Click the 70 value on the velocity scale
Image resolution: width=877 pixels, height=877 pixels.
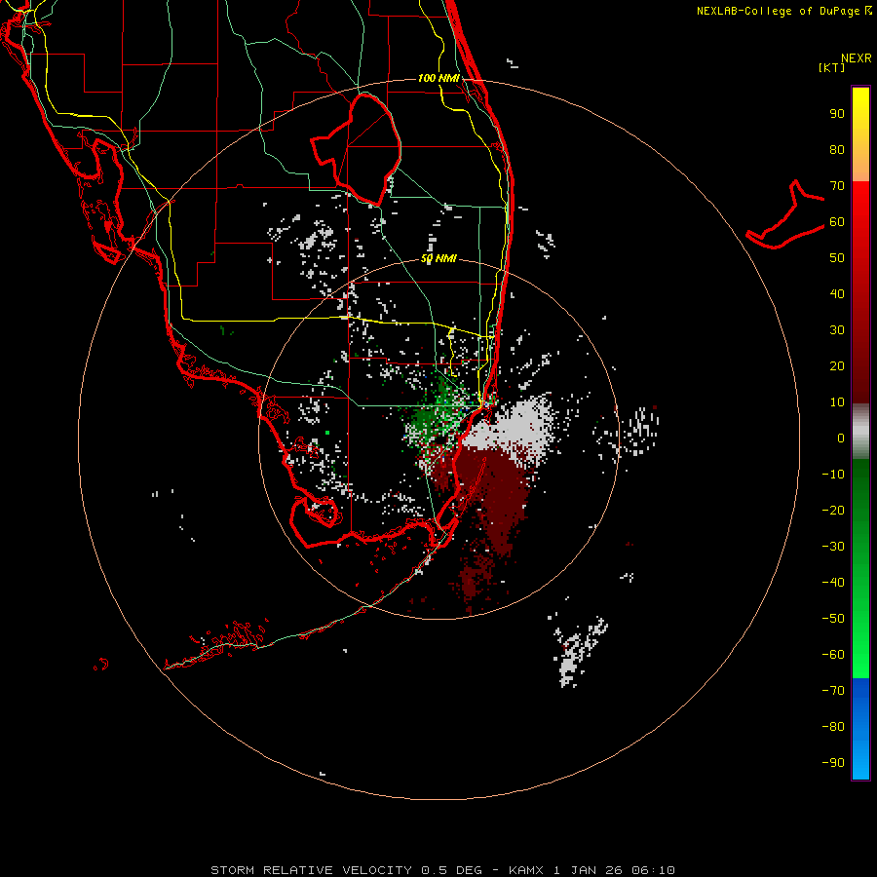tap(837, 186)
